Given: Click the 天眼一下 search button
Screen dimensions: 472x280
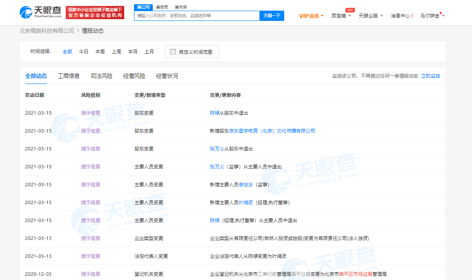Looking at the screenshot, I should point(272,16).
